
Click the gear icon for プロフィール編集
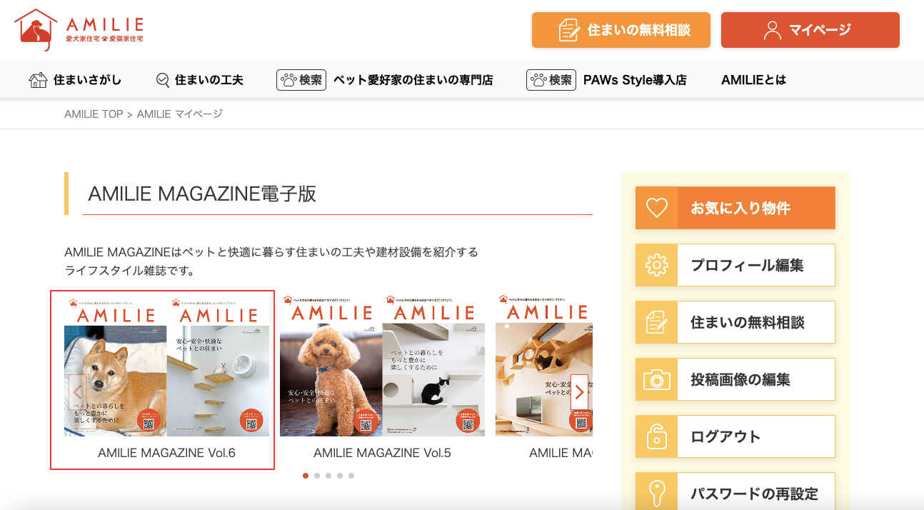click(656, 265)
